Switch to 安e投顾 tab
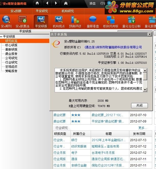Viewport: 156px width, 169px height. pos(16,11)
